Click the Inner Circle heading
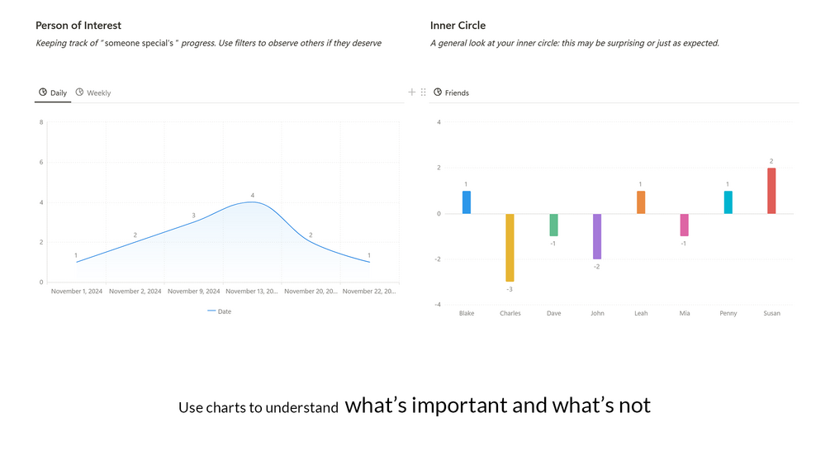830x451 pixels. [x=458, y=26]
